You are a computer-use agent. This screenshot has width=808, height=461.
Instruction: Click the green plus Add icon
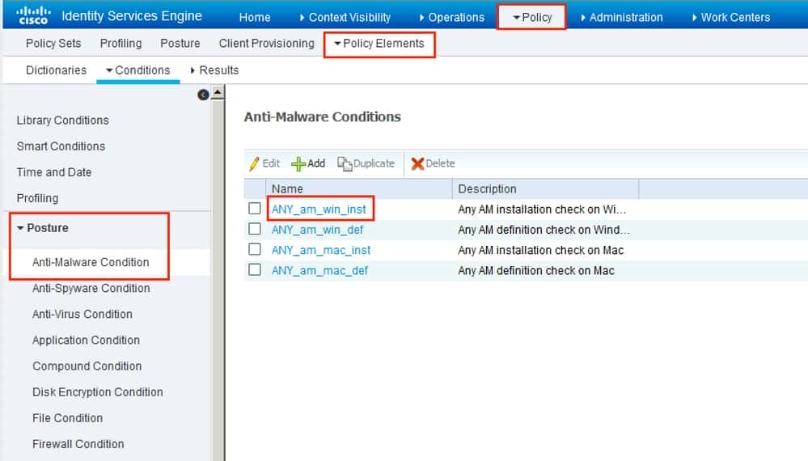coord(298,164)
